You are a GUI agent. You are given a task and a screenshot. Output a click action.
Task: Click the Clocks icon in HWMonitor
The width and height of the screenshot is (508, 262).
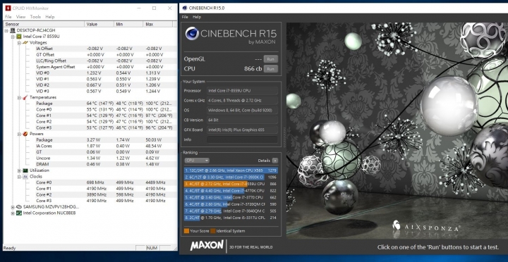(25, 176)
